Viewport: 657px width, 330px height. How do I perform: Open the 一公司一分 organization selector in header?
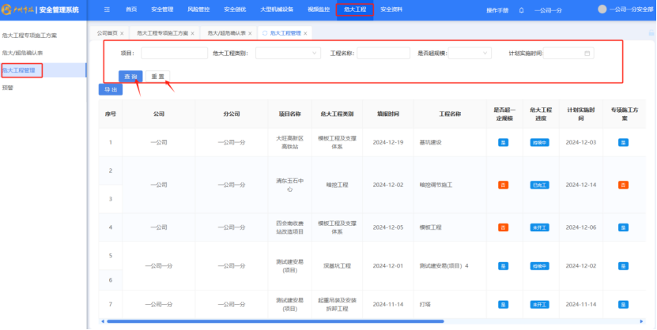pyautogui.click(x=549, y=9)
